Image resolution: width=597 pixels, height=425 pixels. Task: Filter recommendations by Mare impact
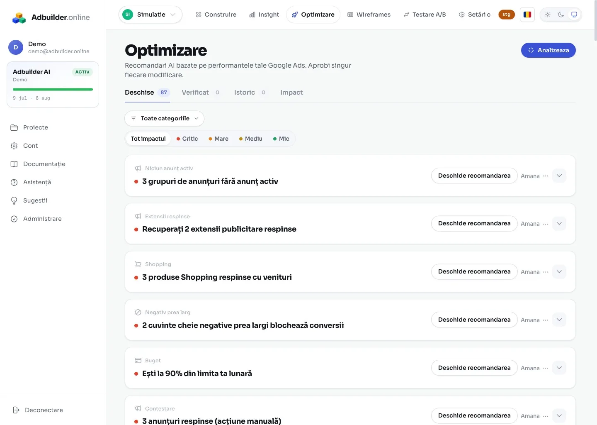pos(218,139)
